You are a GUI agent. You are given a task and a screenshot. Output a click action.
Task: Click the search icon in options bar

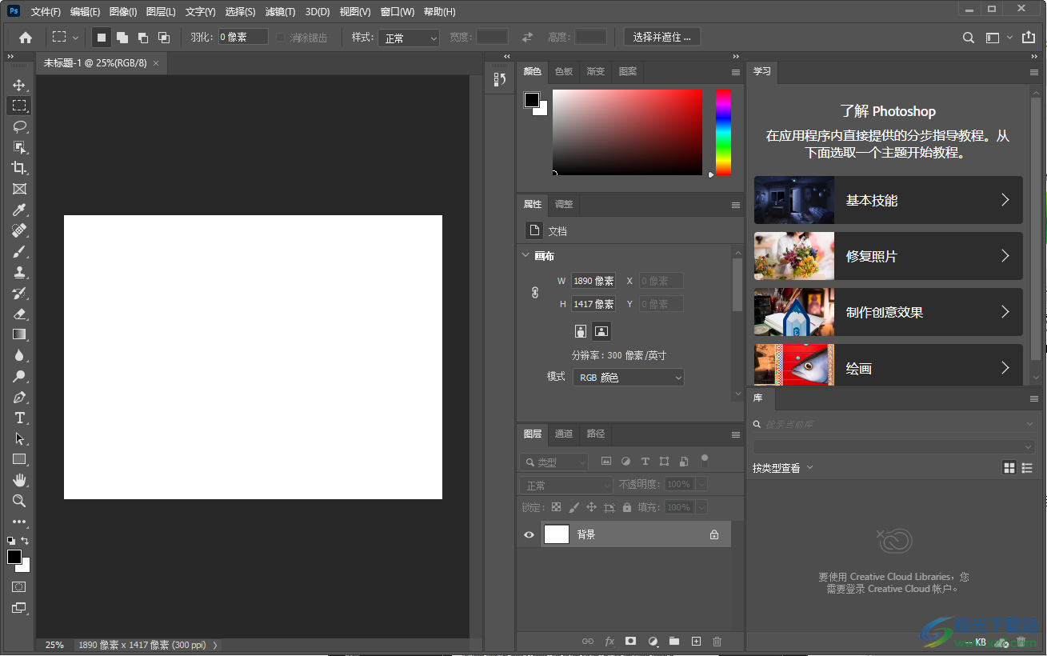coord(968,38)
